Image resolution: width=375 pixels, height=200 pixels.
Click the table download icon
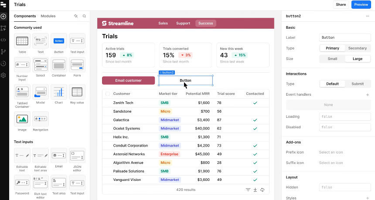[x=255, y=190]
